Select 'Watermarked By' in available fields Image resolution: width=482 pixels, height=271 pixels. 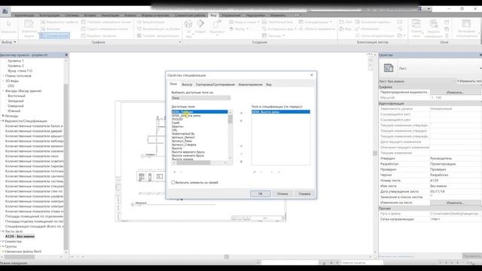tap(183, 134)
